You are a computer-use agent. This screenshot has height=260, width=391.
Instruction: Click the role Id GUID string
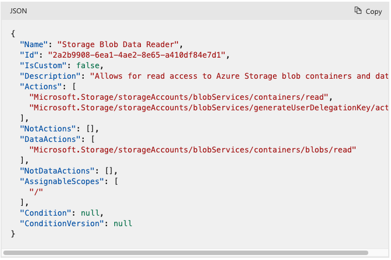click(x=136, y=55)
